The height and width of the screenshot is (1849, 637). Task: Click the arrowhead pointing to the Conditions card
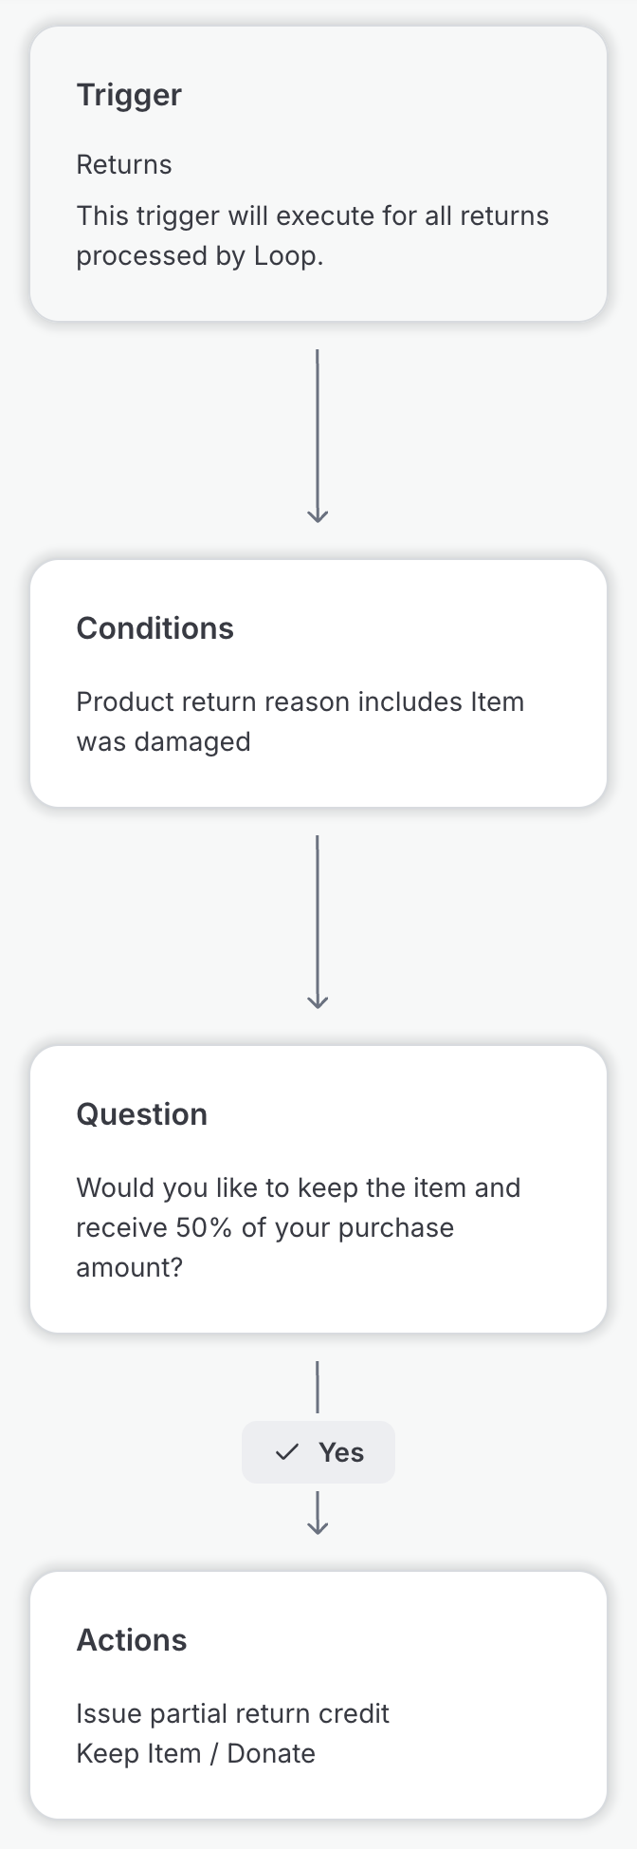pos(318,515)
